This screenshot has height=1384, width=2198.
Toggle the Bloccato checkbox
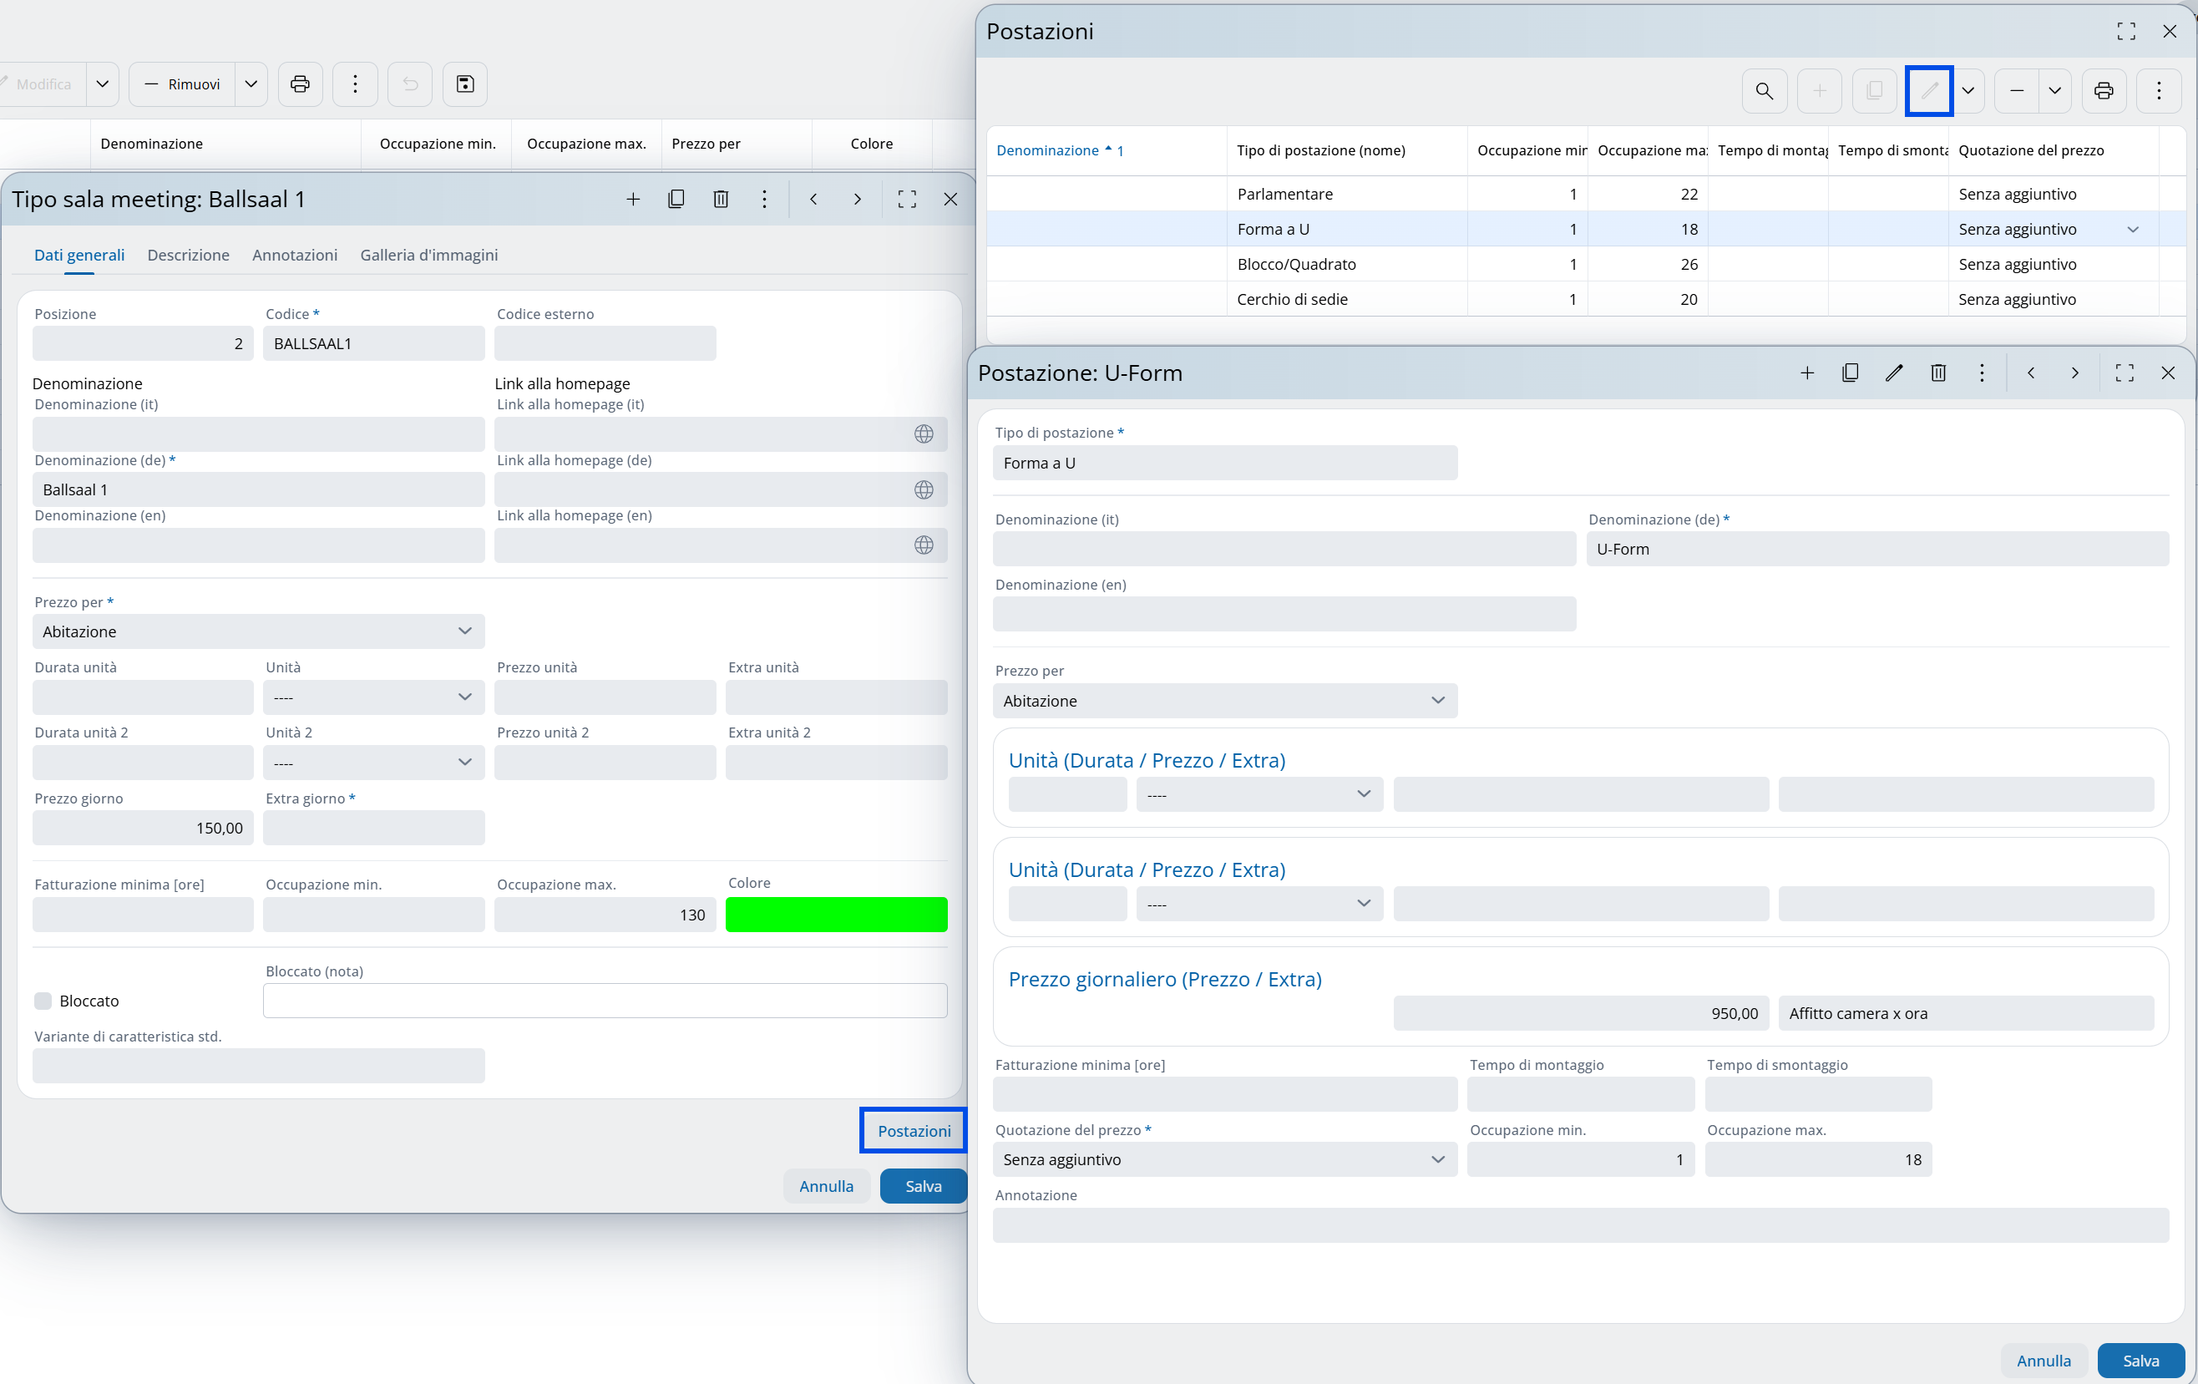click(43, 1001)
